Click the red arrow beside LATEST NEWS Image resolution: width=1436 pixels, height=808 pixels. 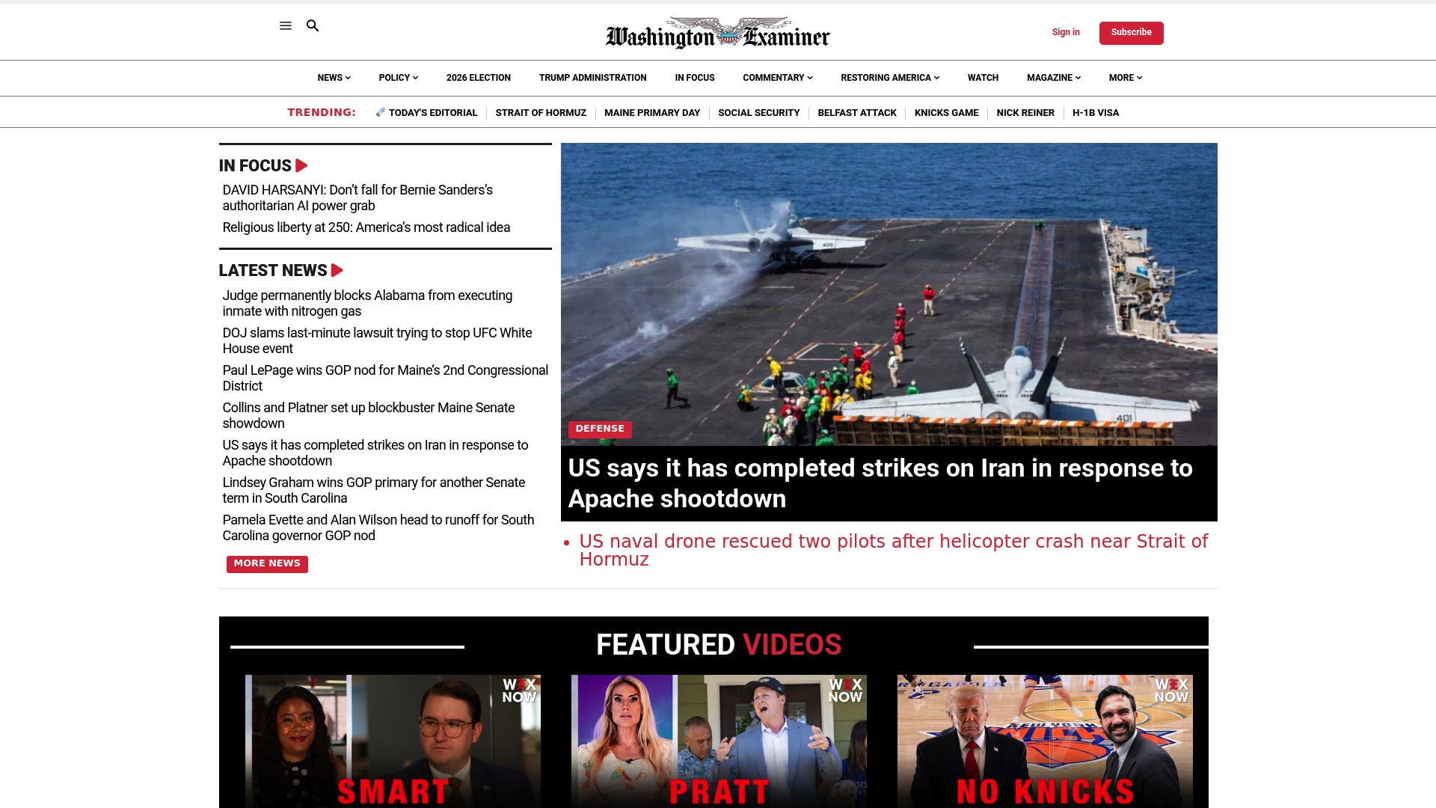coord(337,270)
